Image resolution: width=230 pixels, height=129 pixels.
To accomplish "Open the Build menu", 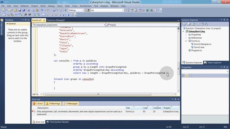I will click(x=43, y=6).
